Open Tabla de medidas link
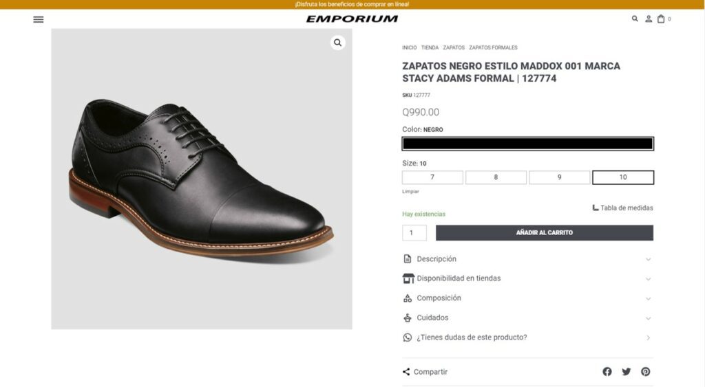 622,208
